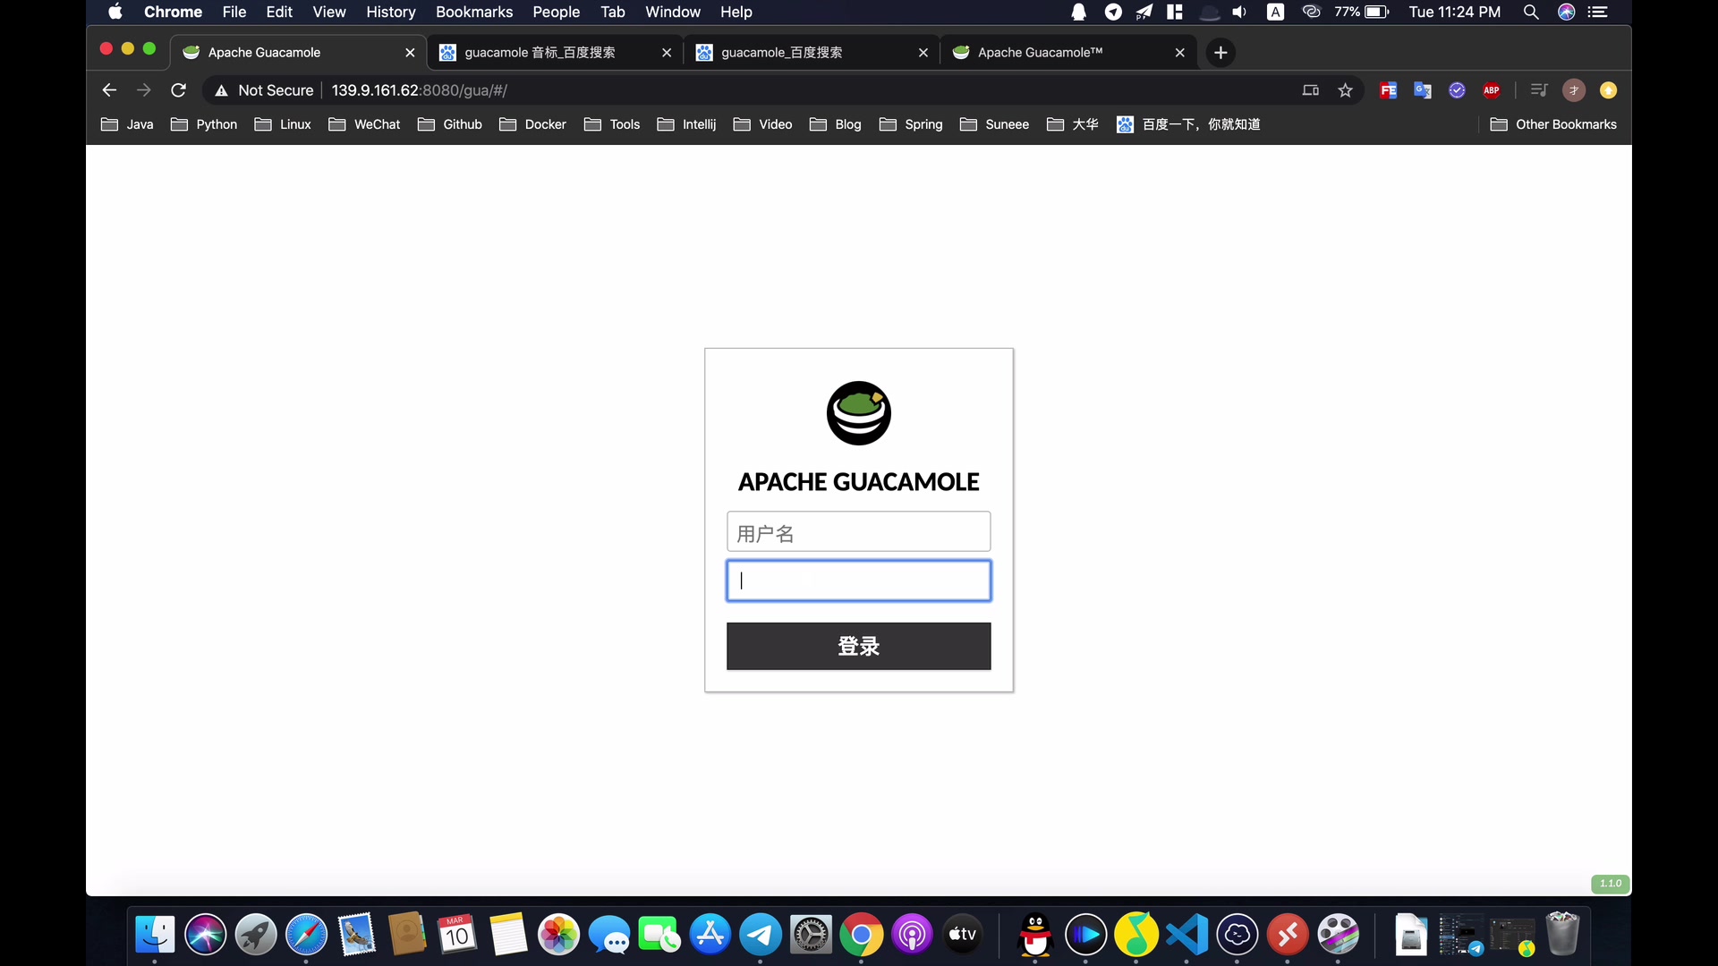Reload the page with the refresh icon
The image size is (1718, 966).
point(178,90)
